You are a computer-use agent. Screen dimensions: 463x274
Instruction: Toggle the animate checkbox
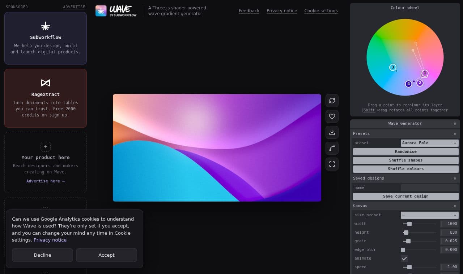click(404, 258)
